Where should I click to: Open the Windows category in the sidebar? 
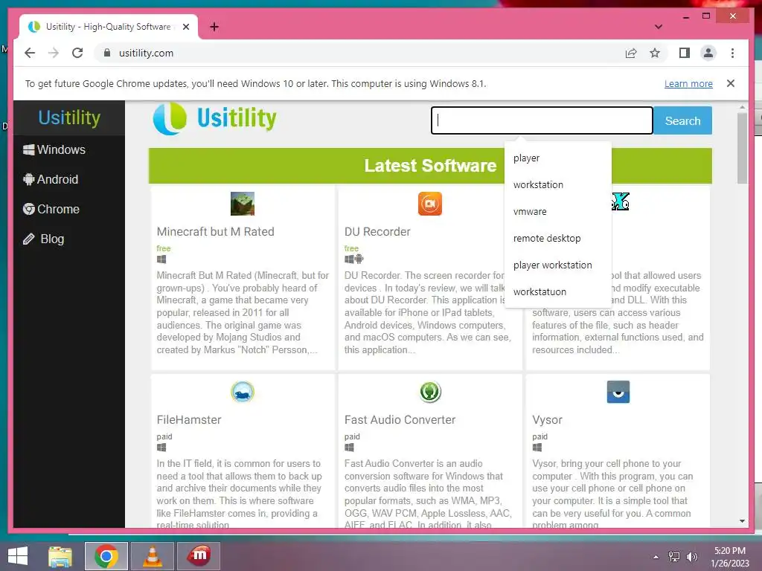pos(54,149)
